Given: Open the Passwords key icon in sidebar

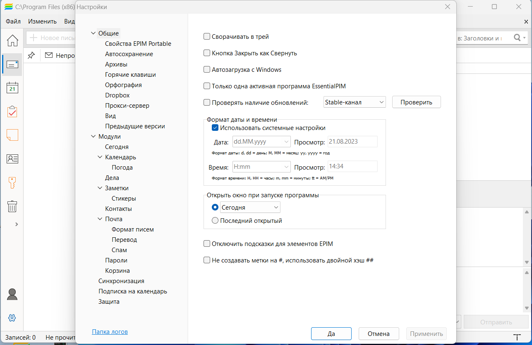Looking at the screenshot, I should [x=12, y=182].
